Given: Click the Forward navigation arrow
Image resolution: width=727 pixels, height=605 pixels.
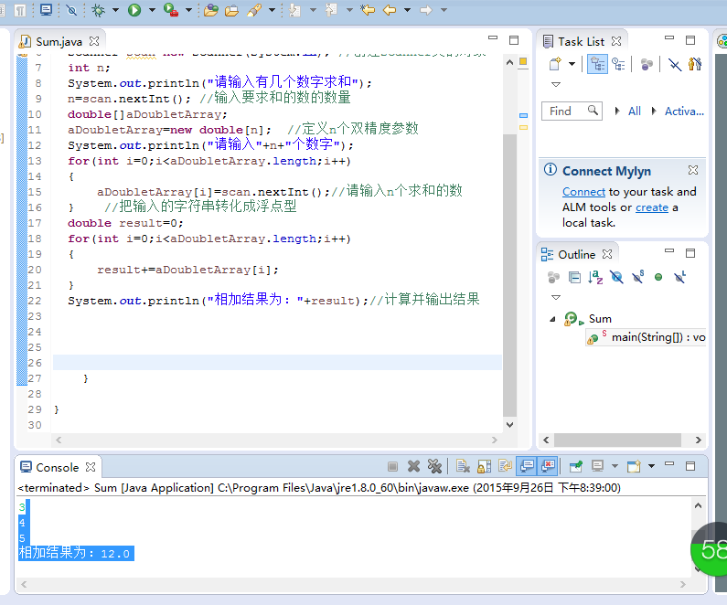Looking at the screenshot, I should click(x=425, y=10).
